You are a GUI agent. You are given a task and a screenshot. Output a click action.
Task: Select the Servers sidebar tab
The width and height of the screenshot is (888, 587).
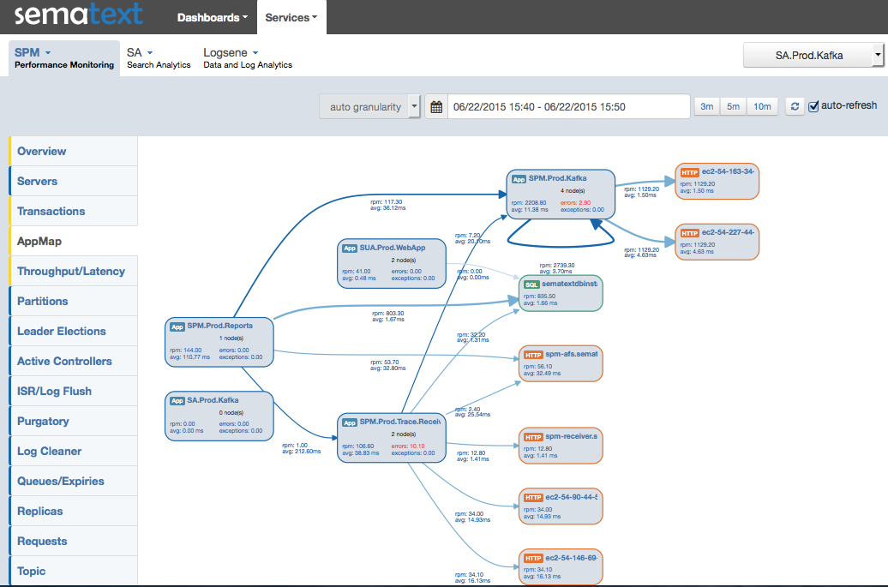74,181
